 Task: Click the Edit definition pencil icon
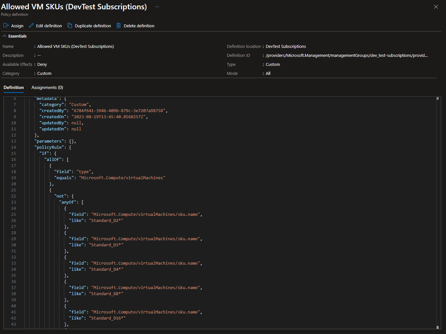click(x=31, y=25)
